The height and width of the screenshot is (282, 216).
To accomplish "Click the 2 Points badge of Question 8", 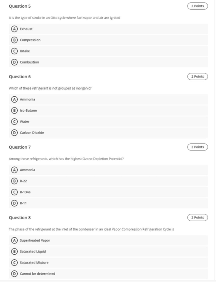I will pyautogui.click(x=197, y=217).
